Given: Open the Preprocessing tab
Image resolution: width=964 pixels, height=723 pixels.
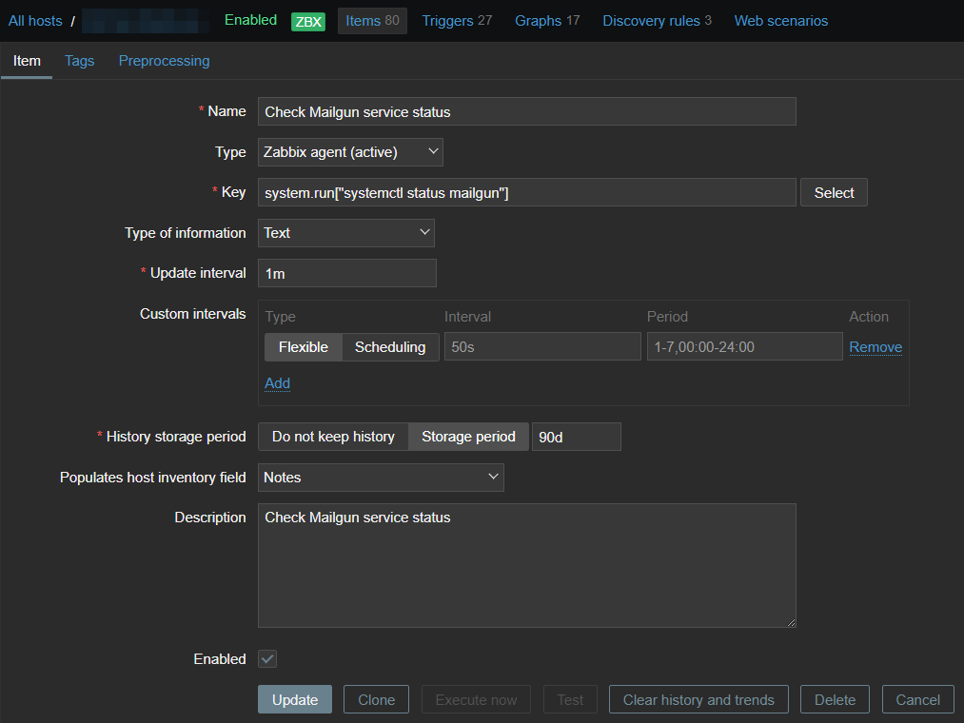Looking at the screenshot, I should 164,61.
